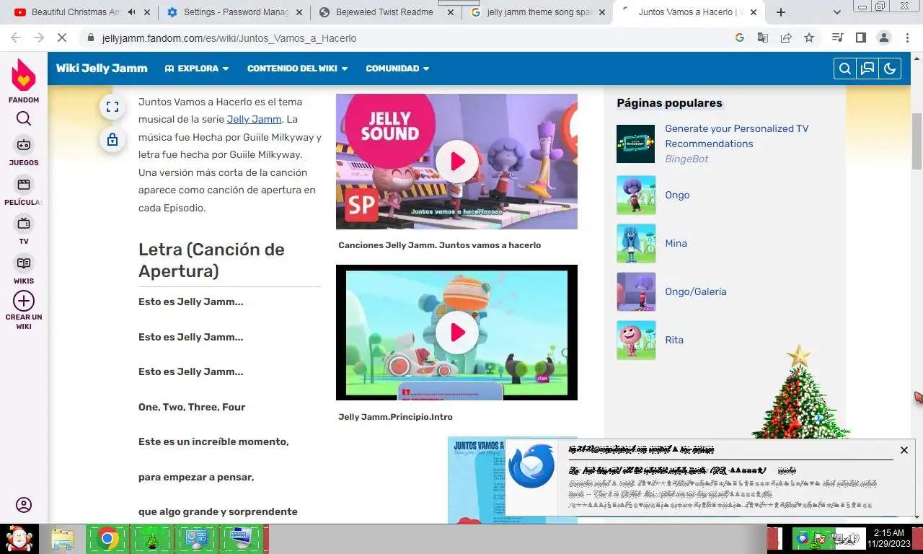The width and height of the screenshot is (923, 554).
Task: Click the Crear un Wiki plus icon
Action: (24, 301)
